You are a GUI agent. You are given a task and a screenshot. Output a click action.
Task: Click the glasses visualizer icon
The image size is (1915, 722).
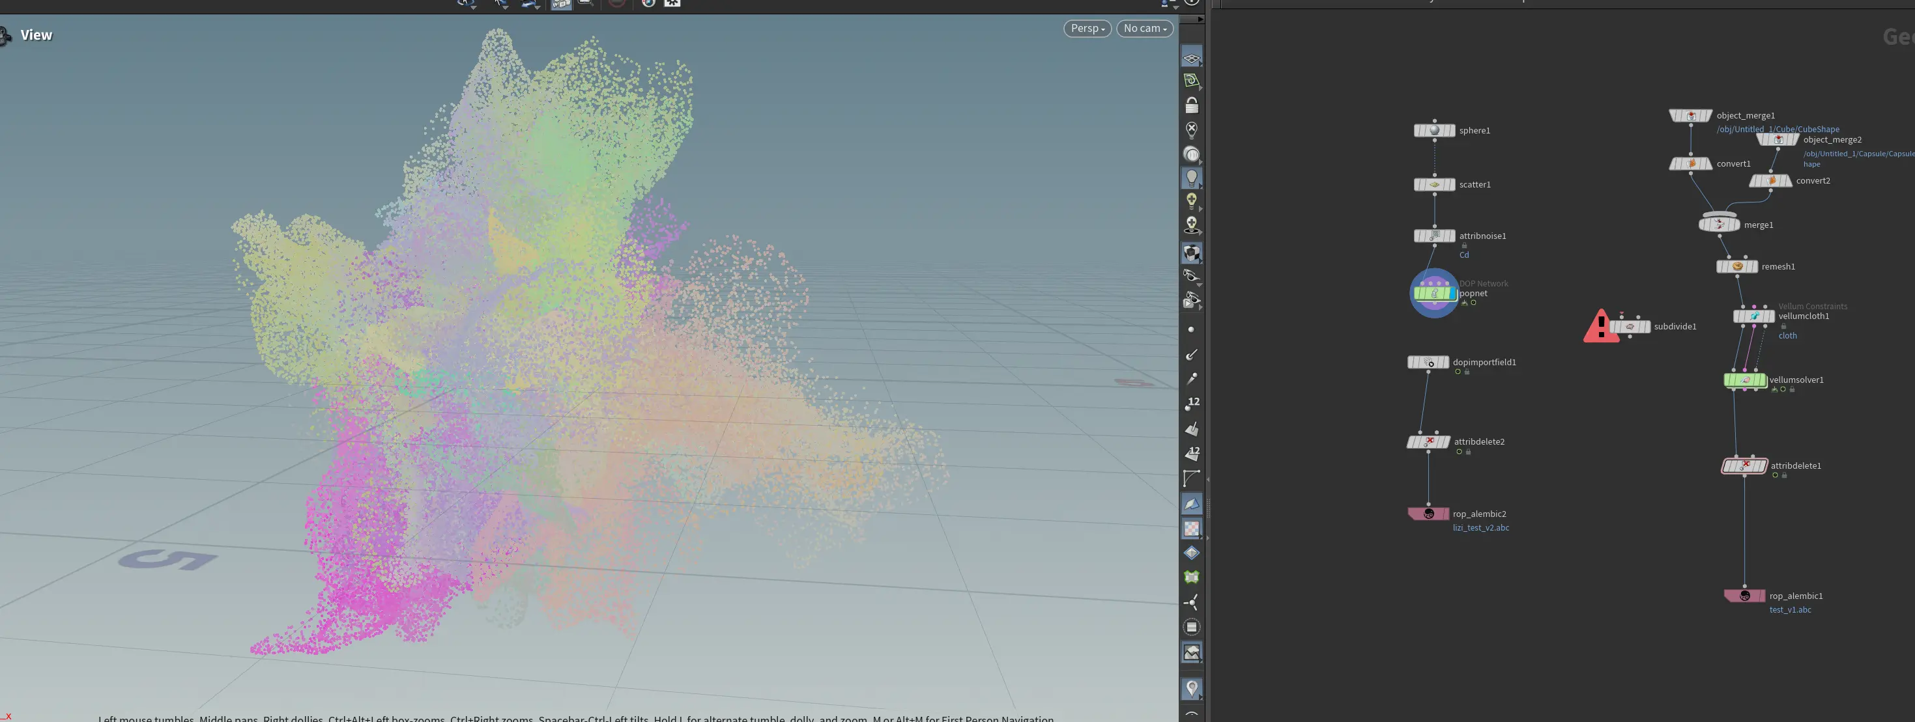pyautogui.click(x=1192, y=276)
